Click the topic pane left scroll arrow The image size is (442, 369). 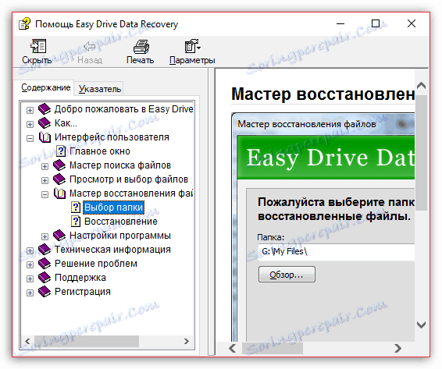pyautogui.click(x=233, y=349)
